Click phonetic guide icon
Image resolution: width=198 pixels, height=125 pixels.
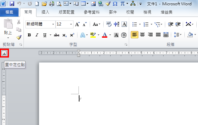pos(117,24)
